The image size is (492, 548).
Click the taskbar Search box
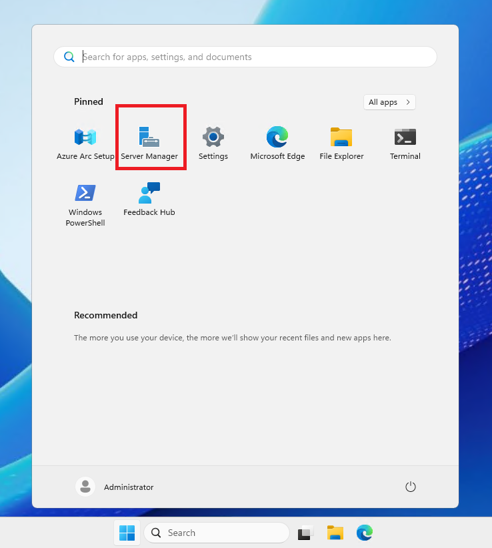[217, 533]
